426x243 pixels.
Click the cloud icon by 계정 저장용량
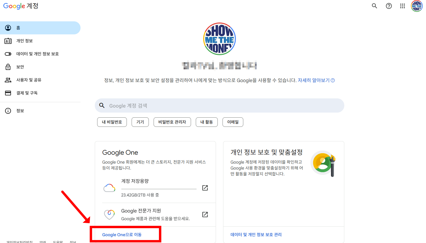pos(109,188)
